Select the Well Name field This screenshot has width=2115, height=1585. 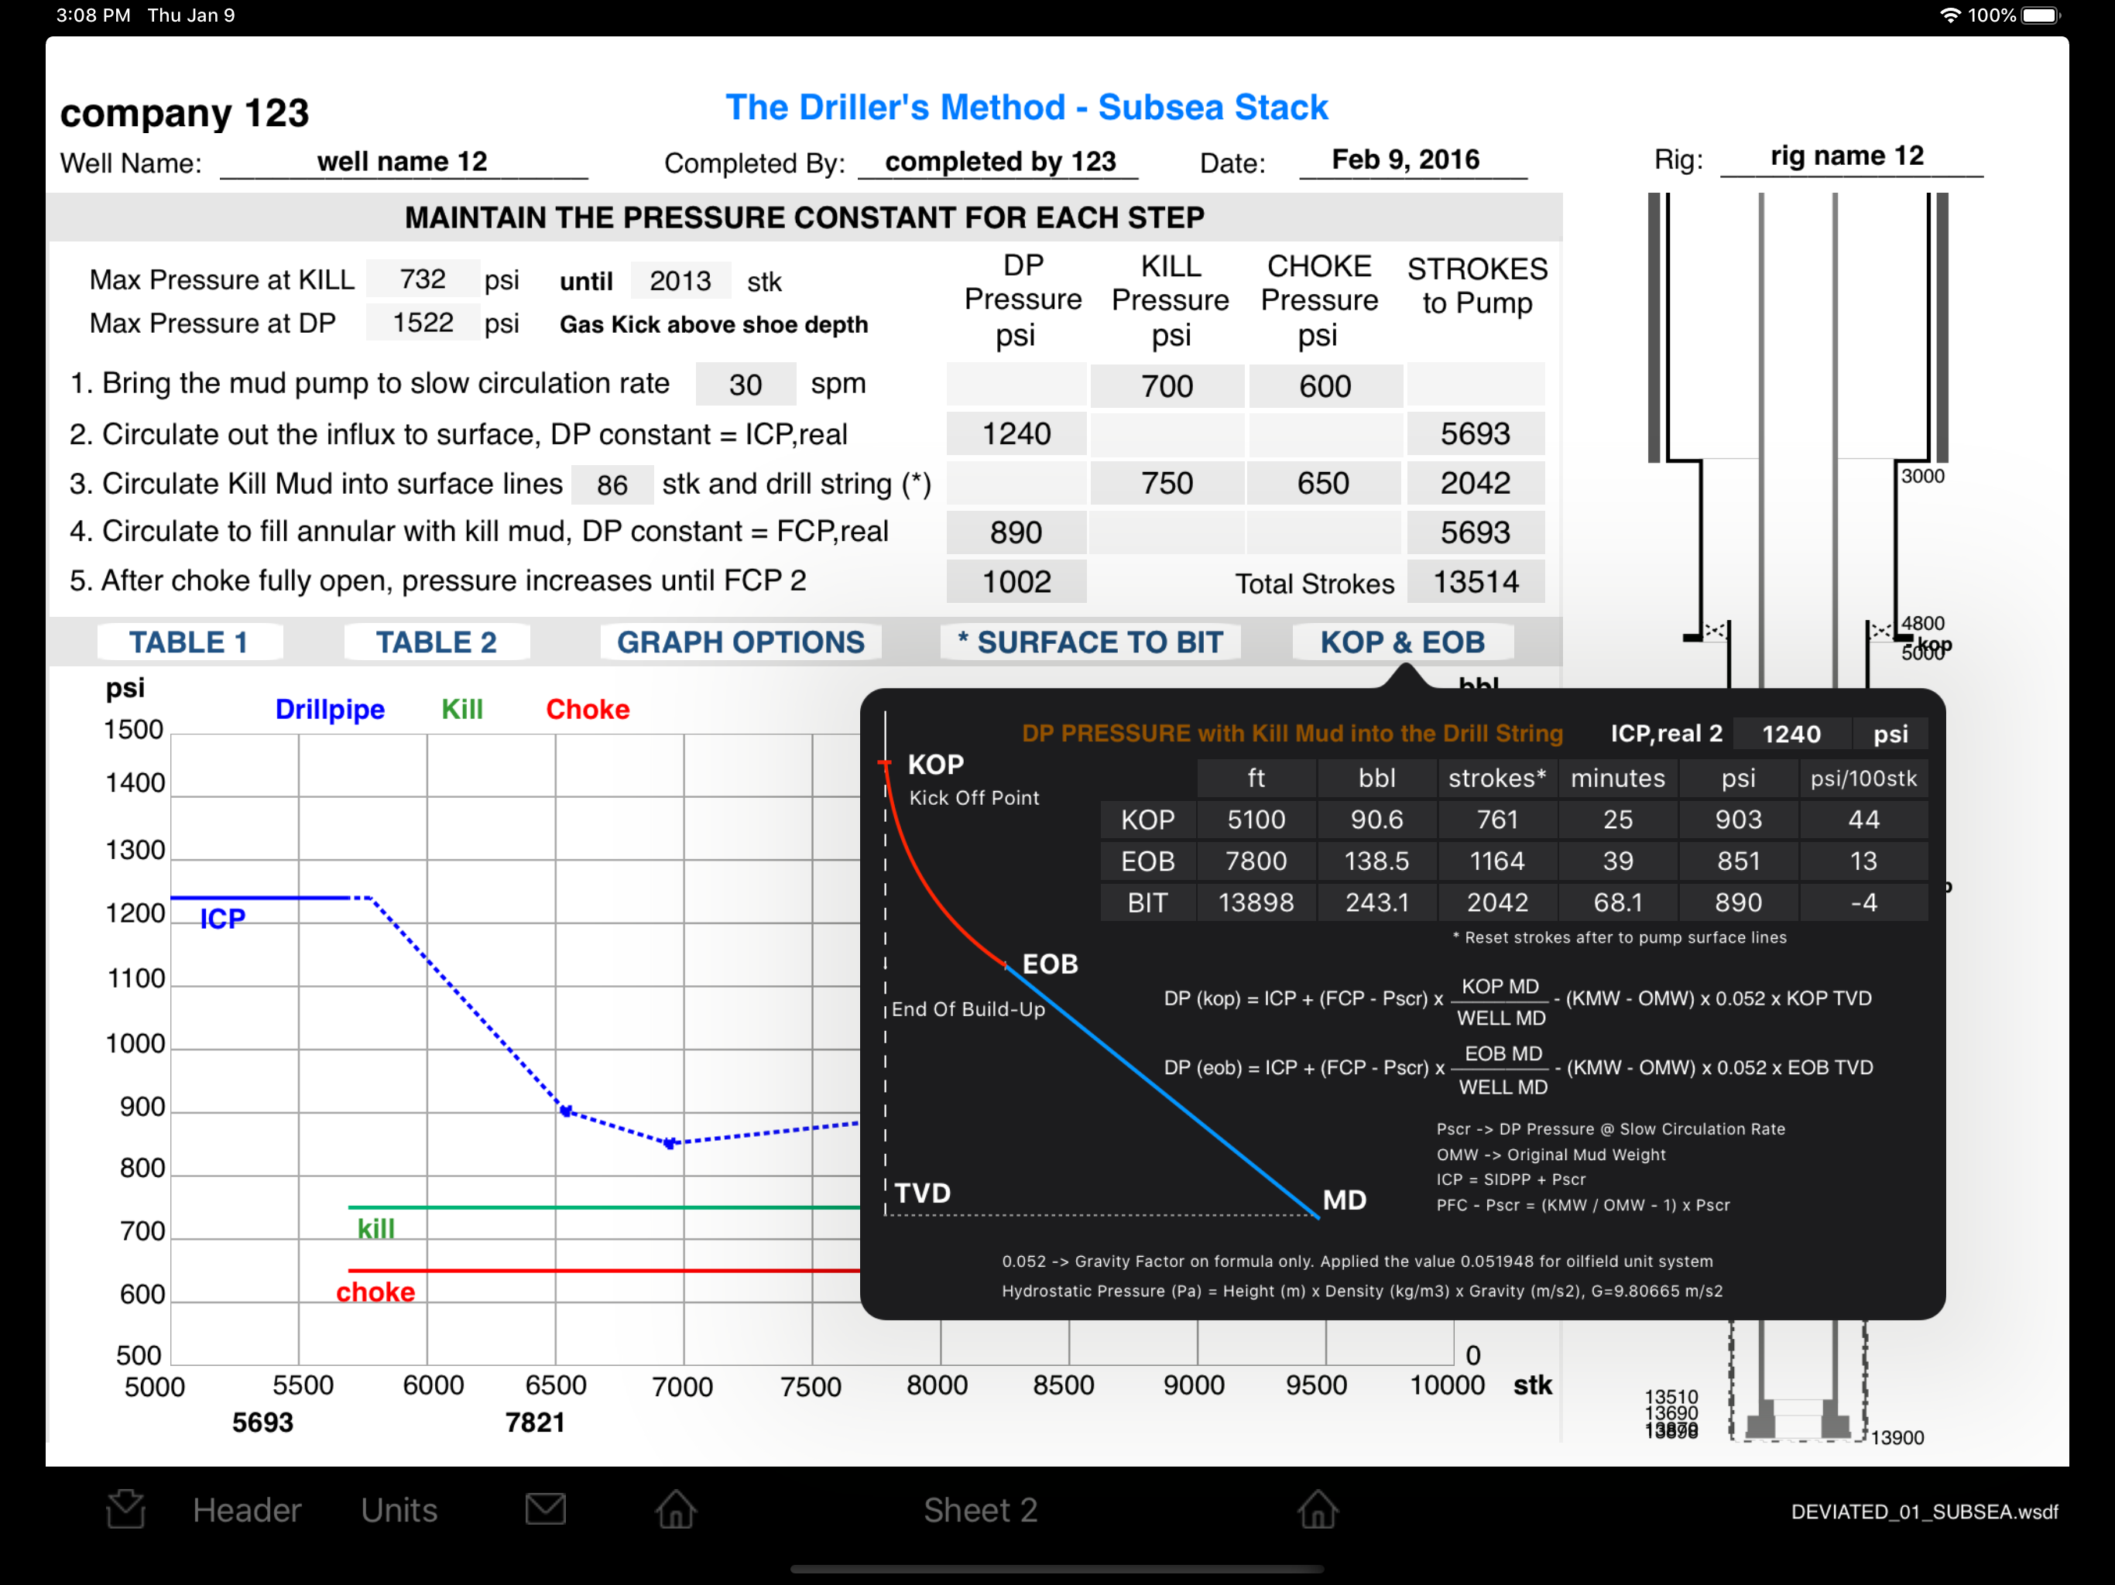point(403,162)
